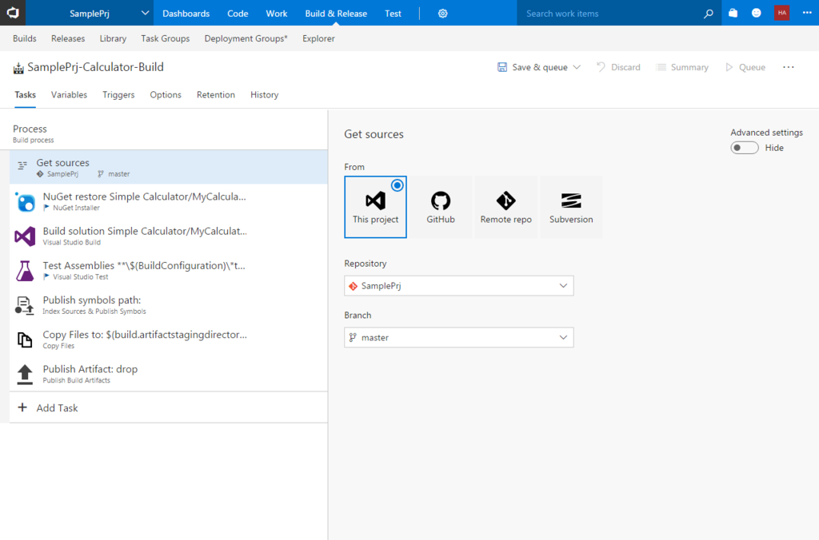Click the Copy Files task icon

pos(25,339)
